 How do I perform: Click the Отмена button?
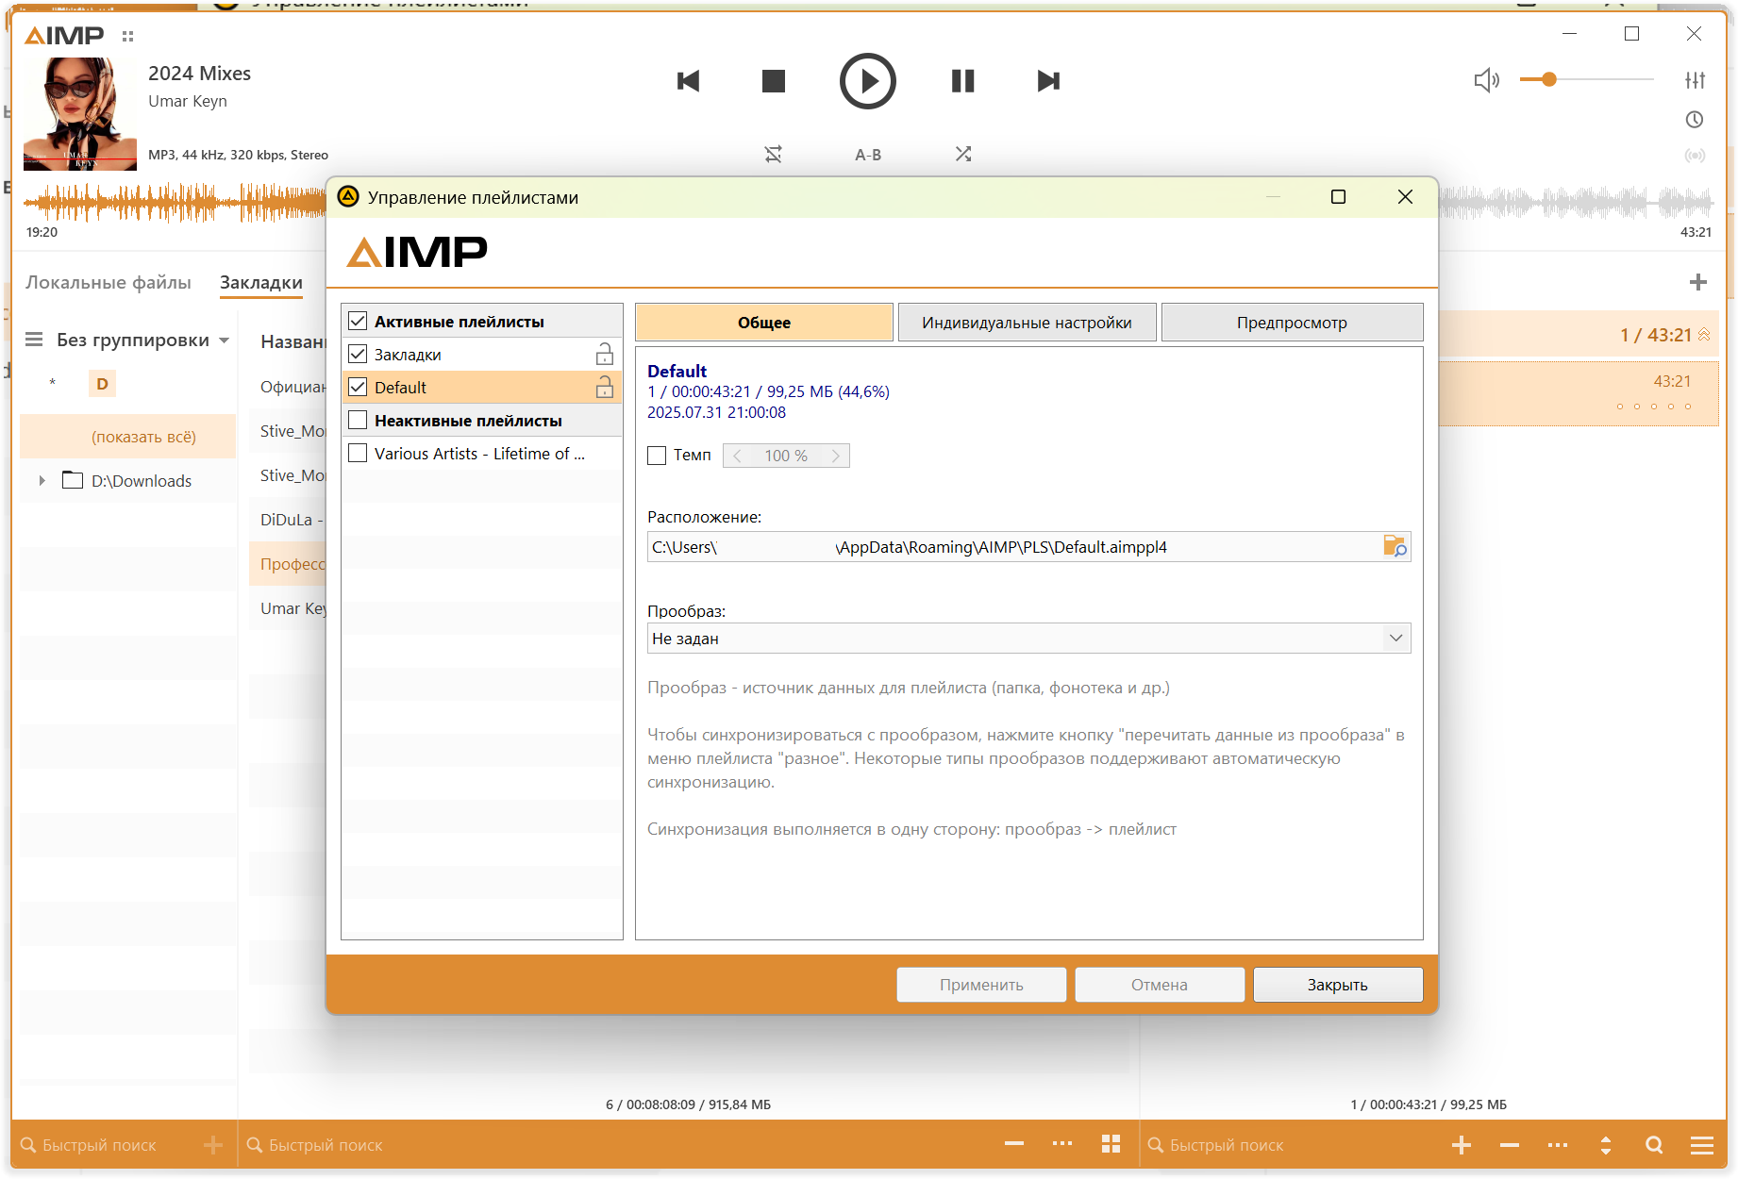pyautogui.click(x=1160, y=985)
